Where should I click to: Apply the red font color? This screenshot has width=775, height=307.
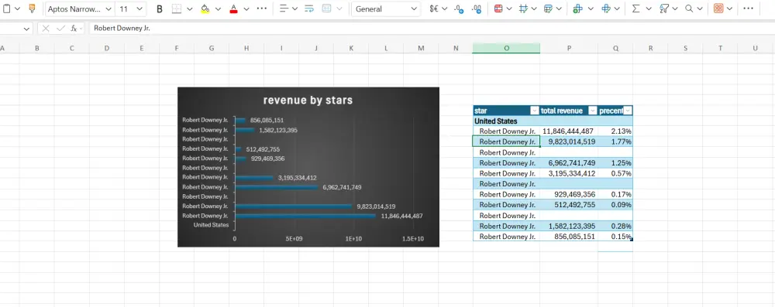(234, 9)
